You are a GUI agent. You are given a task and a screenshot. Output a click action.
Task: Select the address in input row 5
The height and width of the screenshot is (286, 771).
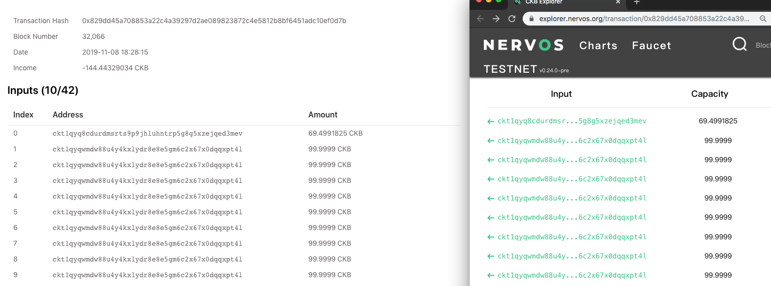pyautogui.click(x=148, y=212)
